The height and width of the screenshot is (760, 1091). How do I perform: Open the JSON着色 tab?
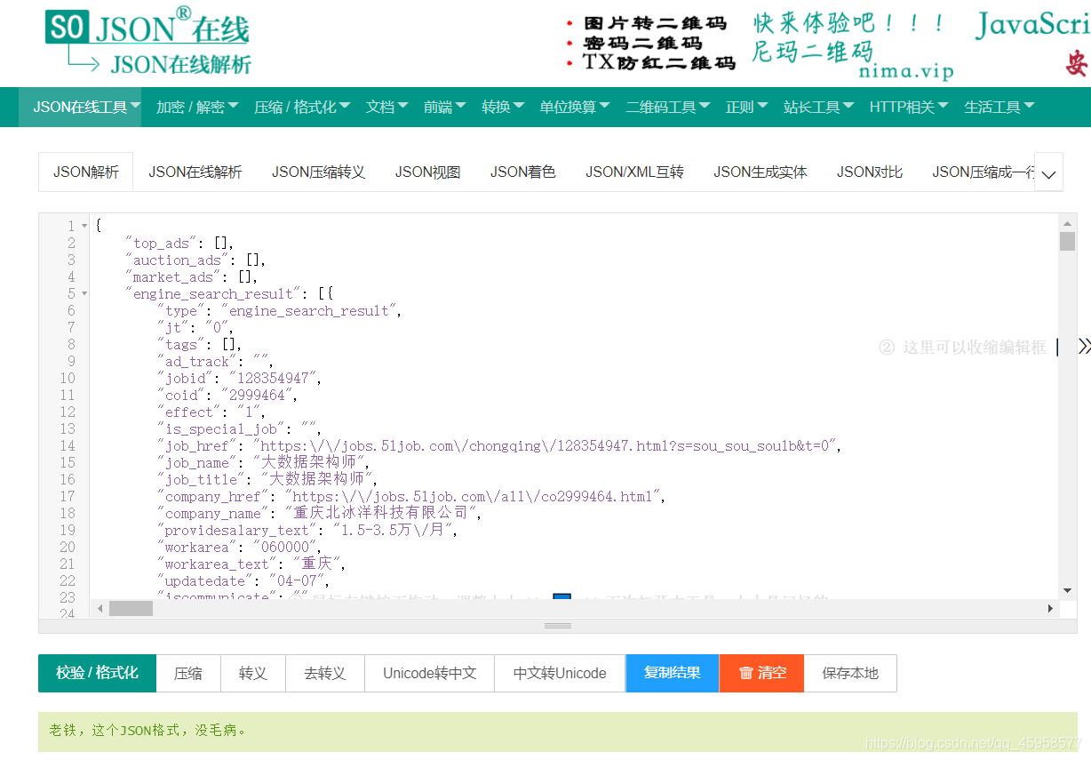click(x=523, y=172)
